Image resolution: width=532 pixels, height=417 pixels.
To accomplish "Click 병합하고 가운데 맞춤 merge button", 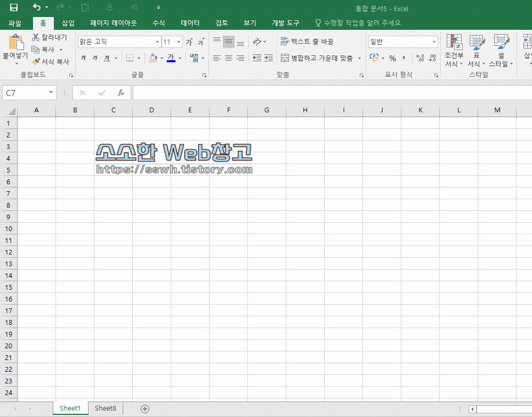I will 317,58.
